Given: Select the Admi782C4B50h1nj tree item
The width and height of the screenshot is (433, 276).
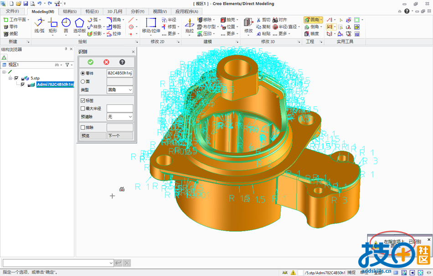Looking at the screenshot, I should pos(55,84).
